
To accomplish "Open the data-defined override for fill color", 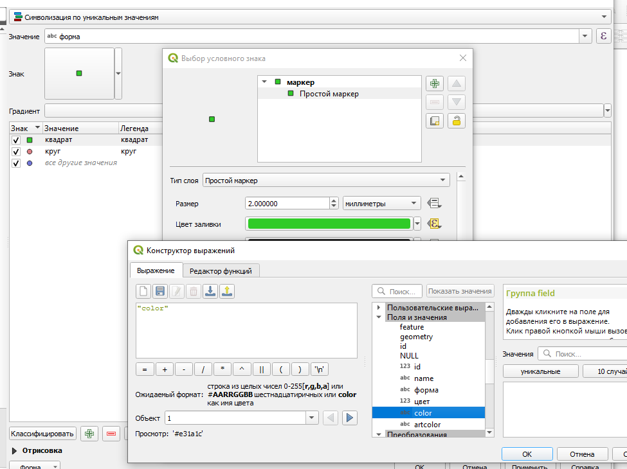I will 434,224.
